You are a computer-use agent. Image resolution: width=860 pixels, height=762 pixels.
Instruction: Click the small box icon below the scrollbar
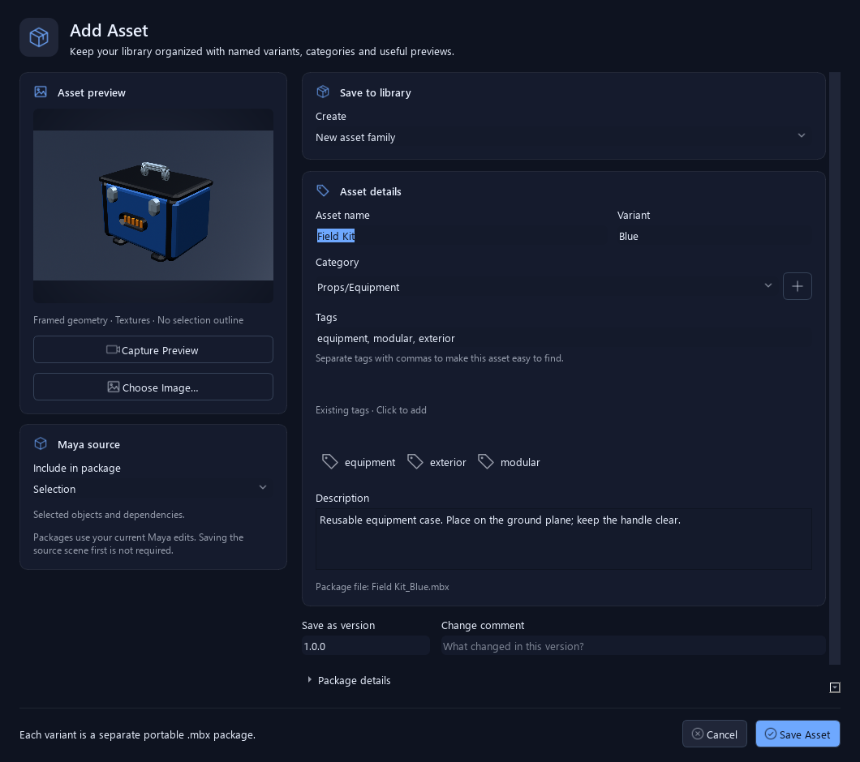pos(835,687)
